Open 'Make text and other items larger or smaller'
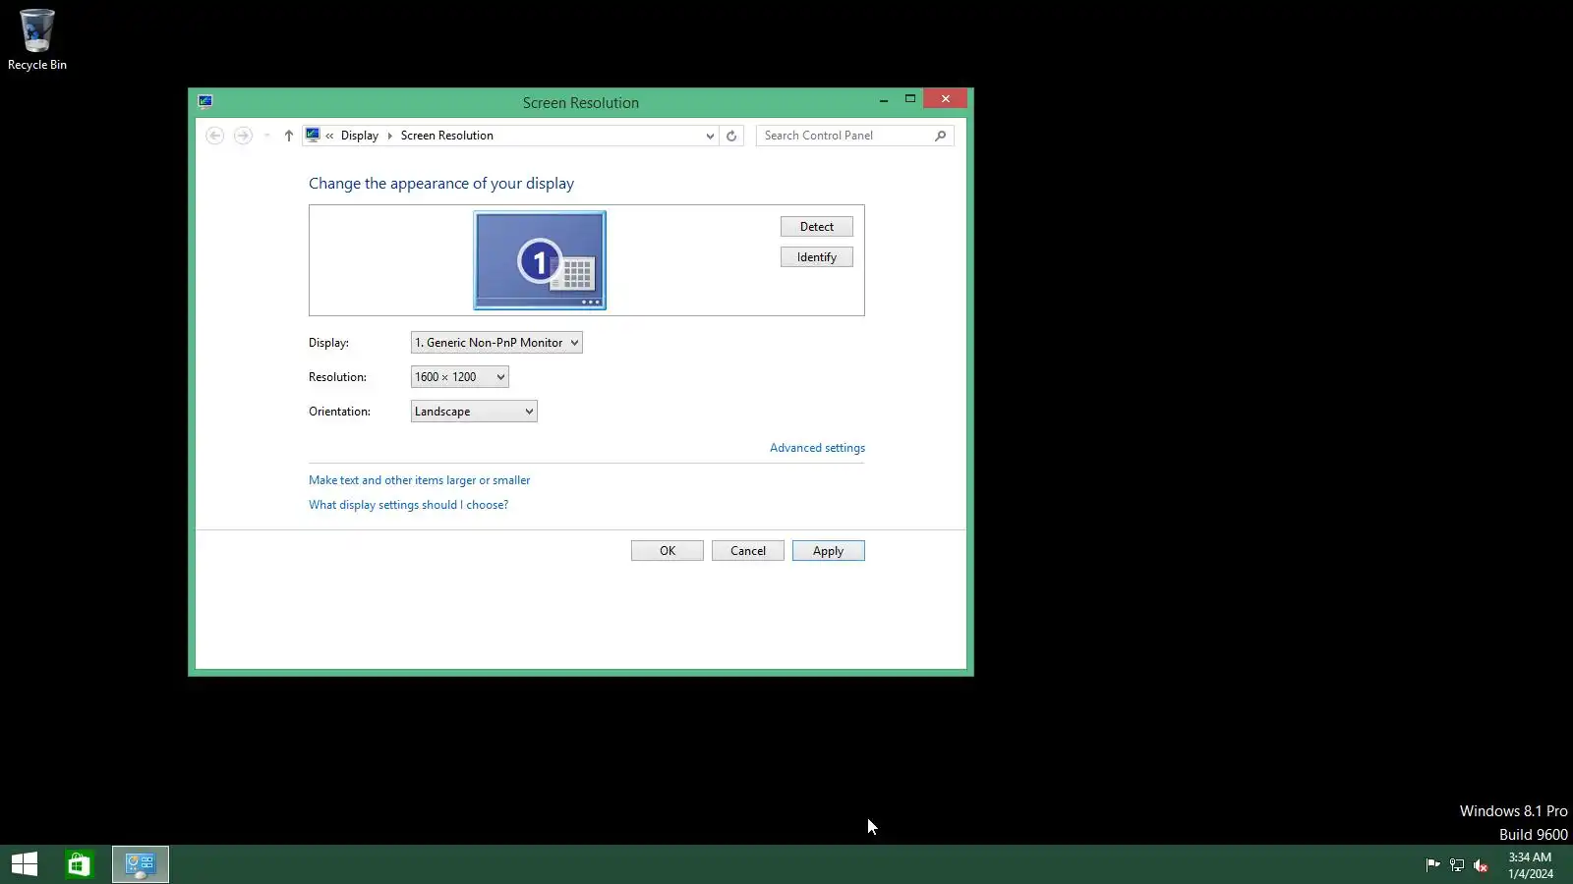The height and width of the screenshot is (884, 1573). [x=420, y=480]
